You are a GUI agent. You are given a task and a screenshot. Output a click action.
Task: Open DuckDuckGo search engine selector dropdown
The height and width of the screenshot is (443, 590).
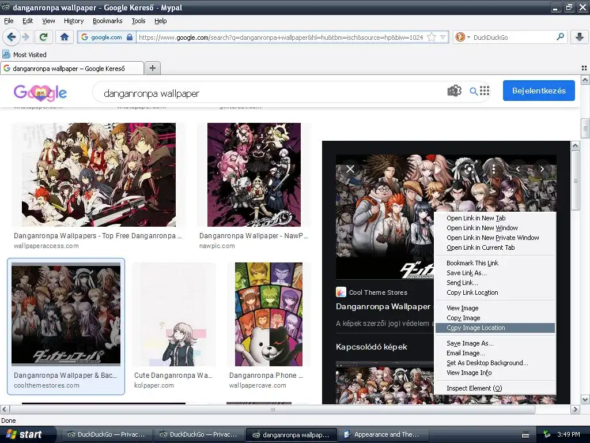[x=463, y=37]
